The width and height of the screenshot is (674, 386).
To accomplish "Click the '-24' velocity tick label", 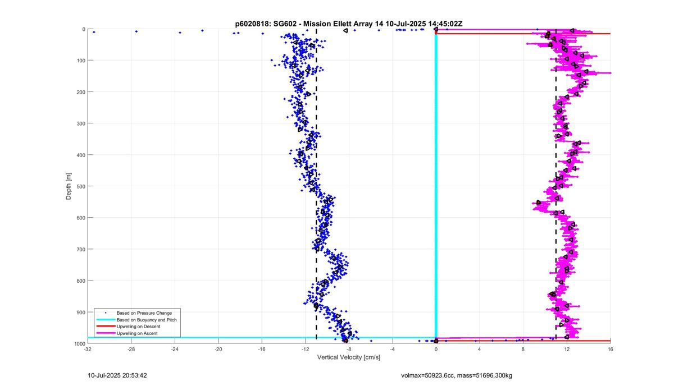I will (x=175, y=349).
